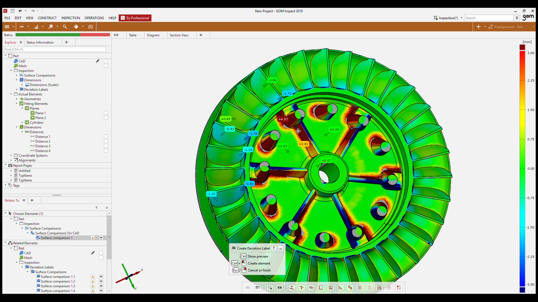Open the undo history dropdown arrow
Viewport: 538px width, 302px height.
point(25,11)
